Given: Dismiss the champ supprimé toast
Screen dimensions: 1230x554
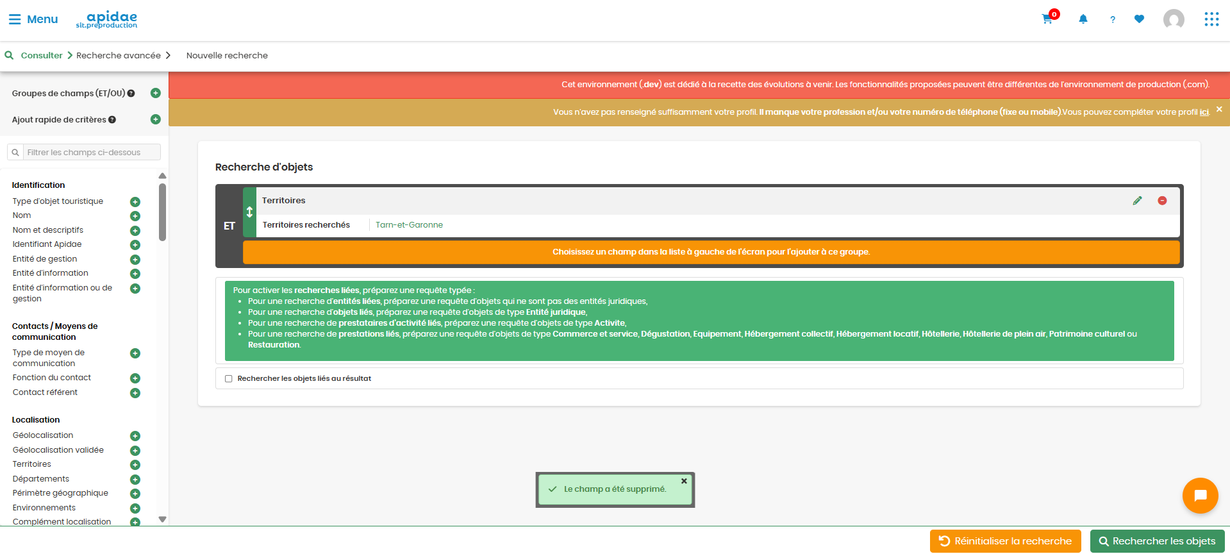Looking at the screenshot, I should click(684, 481).
